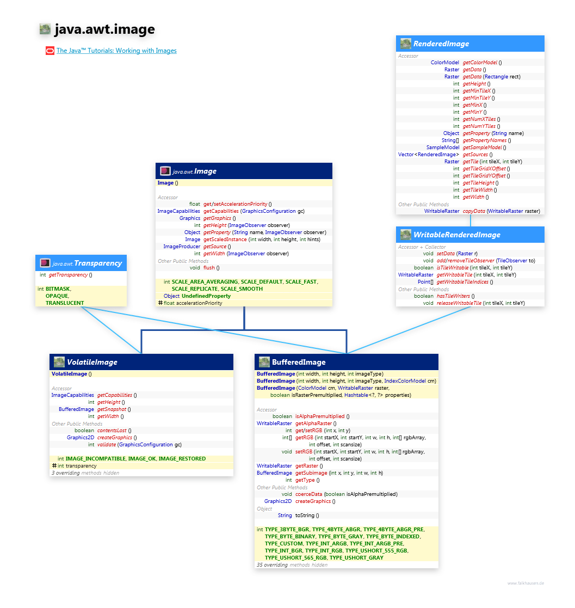Image resolution: width=575 pixels, height=608 pixels.
Task: Click getType method in BufferedImage
Action: pyautogui.click(x=305, y=480)
